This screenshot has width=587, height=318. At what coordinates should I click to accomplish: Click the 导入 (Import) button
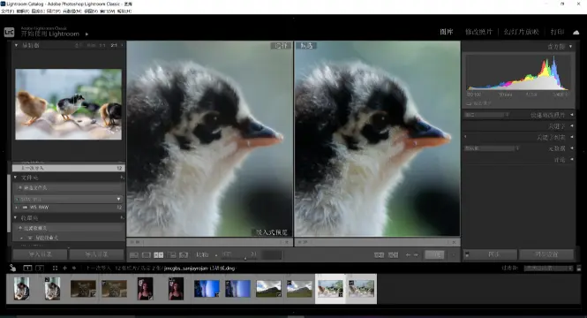click(40, 254)
